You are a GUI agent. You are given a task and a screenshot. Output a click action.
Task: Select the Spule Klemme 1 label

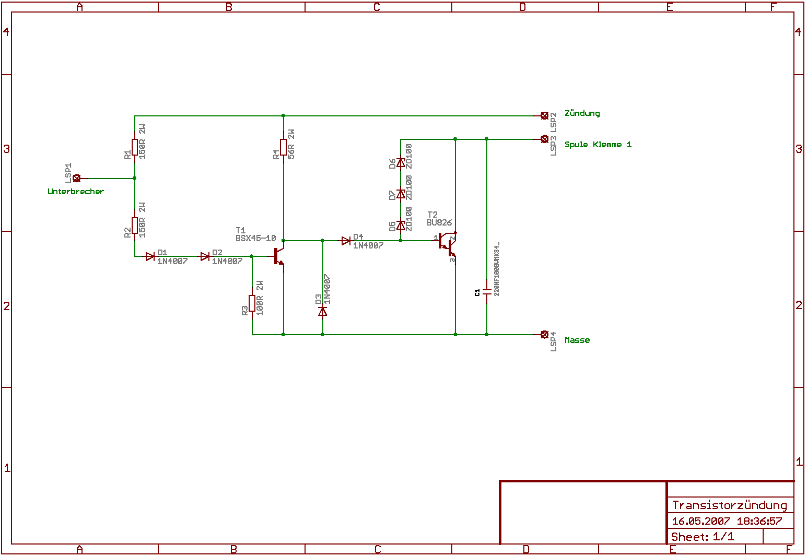pyautogui.click(x=598, y=145)
